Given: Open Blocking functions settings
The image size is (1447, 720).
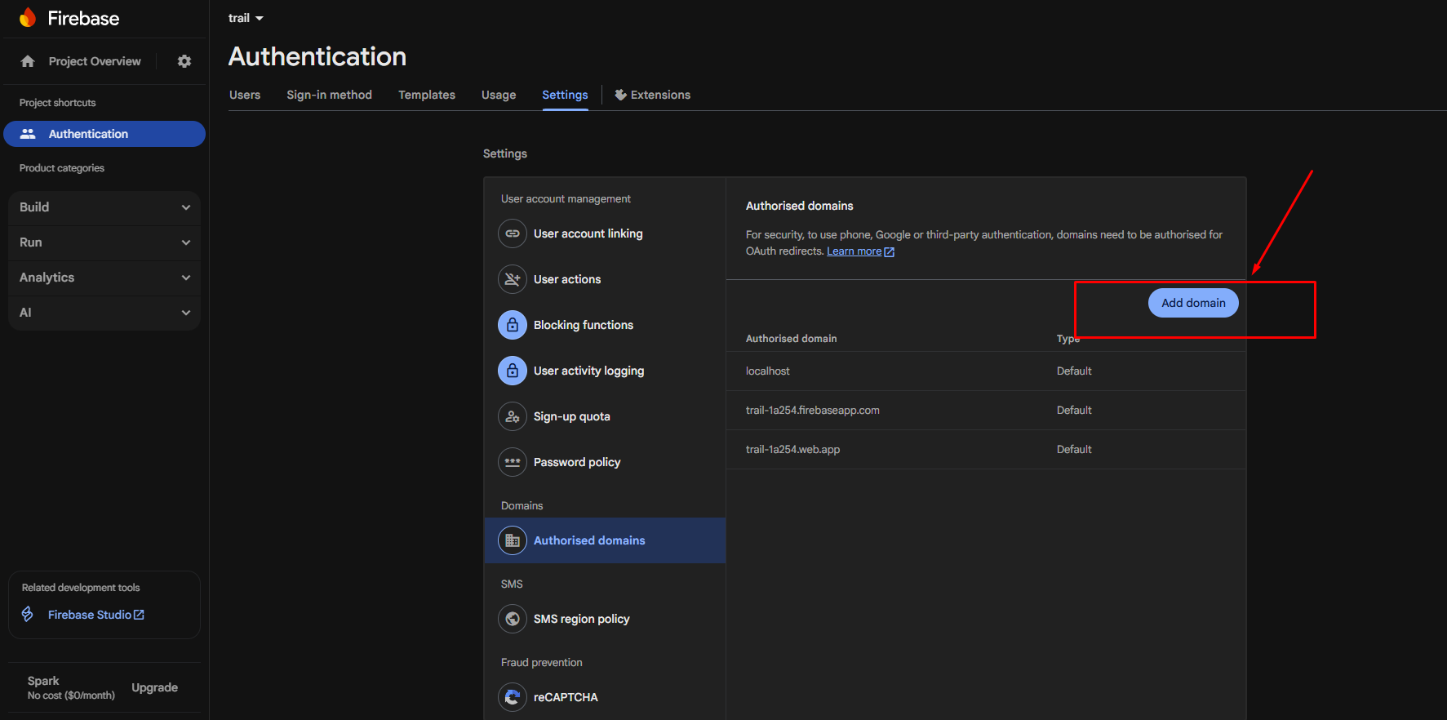Looking at the screenshot, I should click(x=605, y=325).
